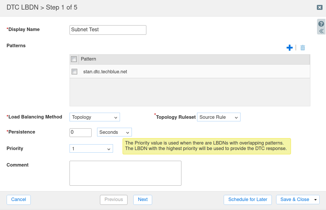The image size is (326, 210).
Task: Open the help question mark icon
Action: click(x=321, y=24)
